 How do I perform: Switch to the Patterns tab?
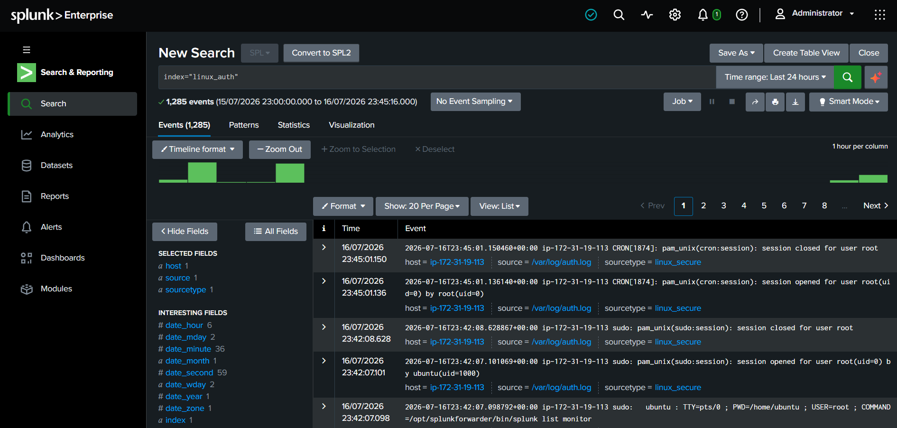244,125
